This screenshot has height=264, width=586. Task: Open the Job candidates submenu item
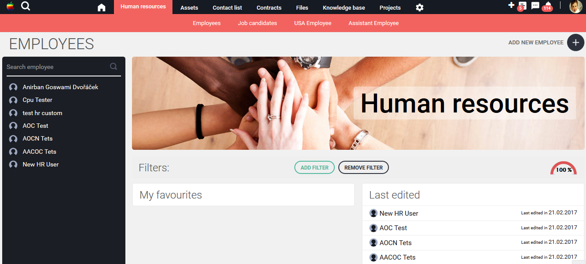257,23
